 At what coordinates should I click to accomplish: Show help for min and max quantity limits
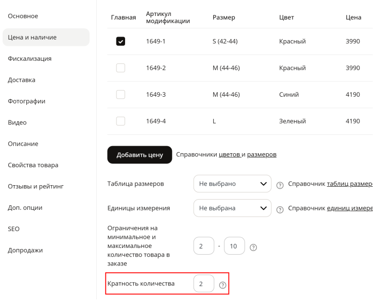coord(253,247)
